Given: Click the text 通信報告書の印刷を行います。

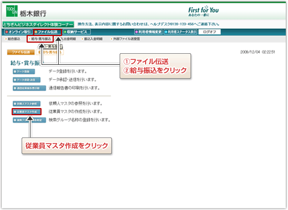Looking at the screenshot, I should (x=74, y=88).
